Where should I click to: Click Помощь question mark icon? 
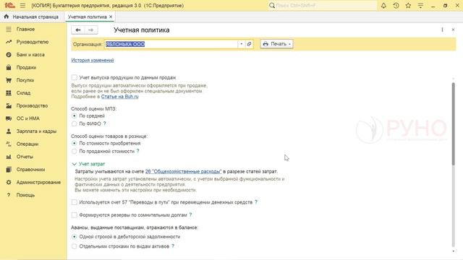(9, 195)
